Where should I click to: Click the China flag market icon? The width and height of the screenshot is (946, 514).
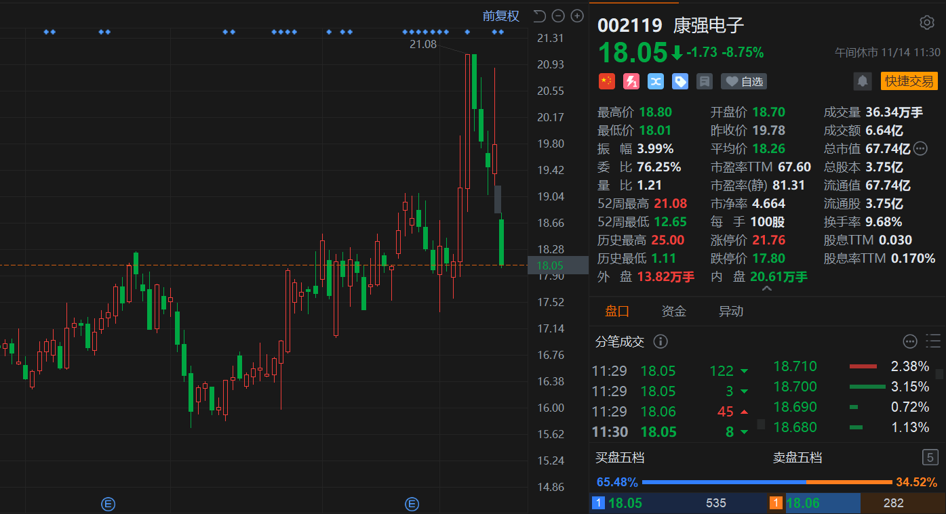[606, 81]
